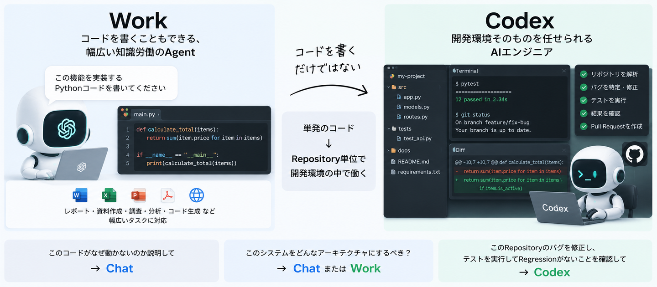Click the Chat link in the middle card

(307, 268)
